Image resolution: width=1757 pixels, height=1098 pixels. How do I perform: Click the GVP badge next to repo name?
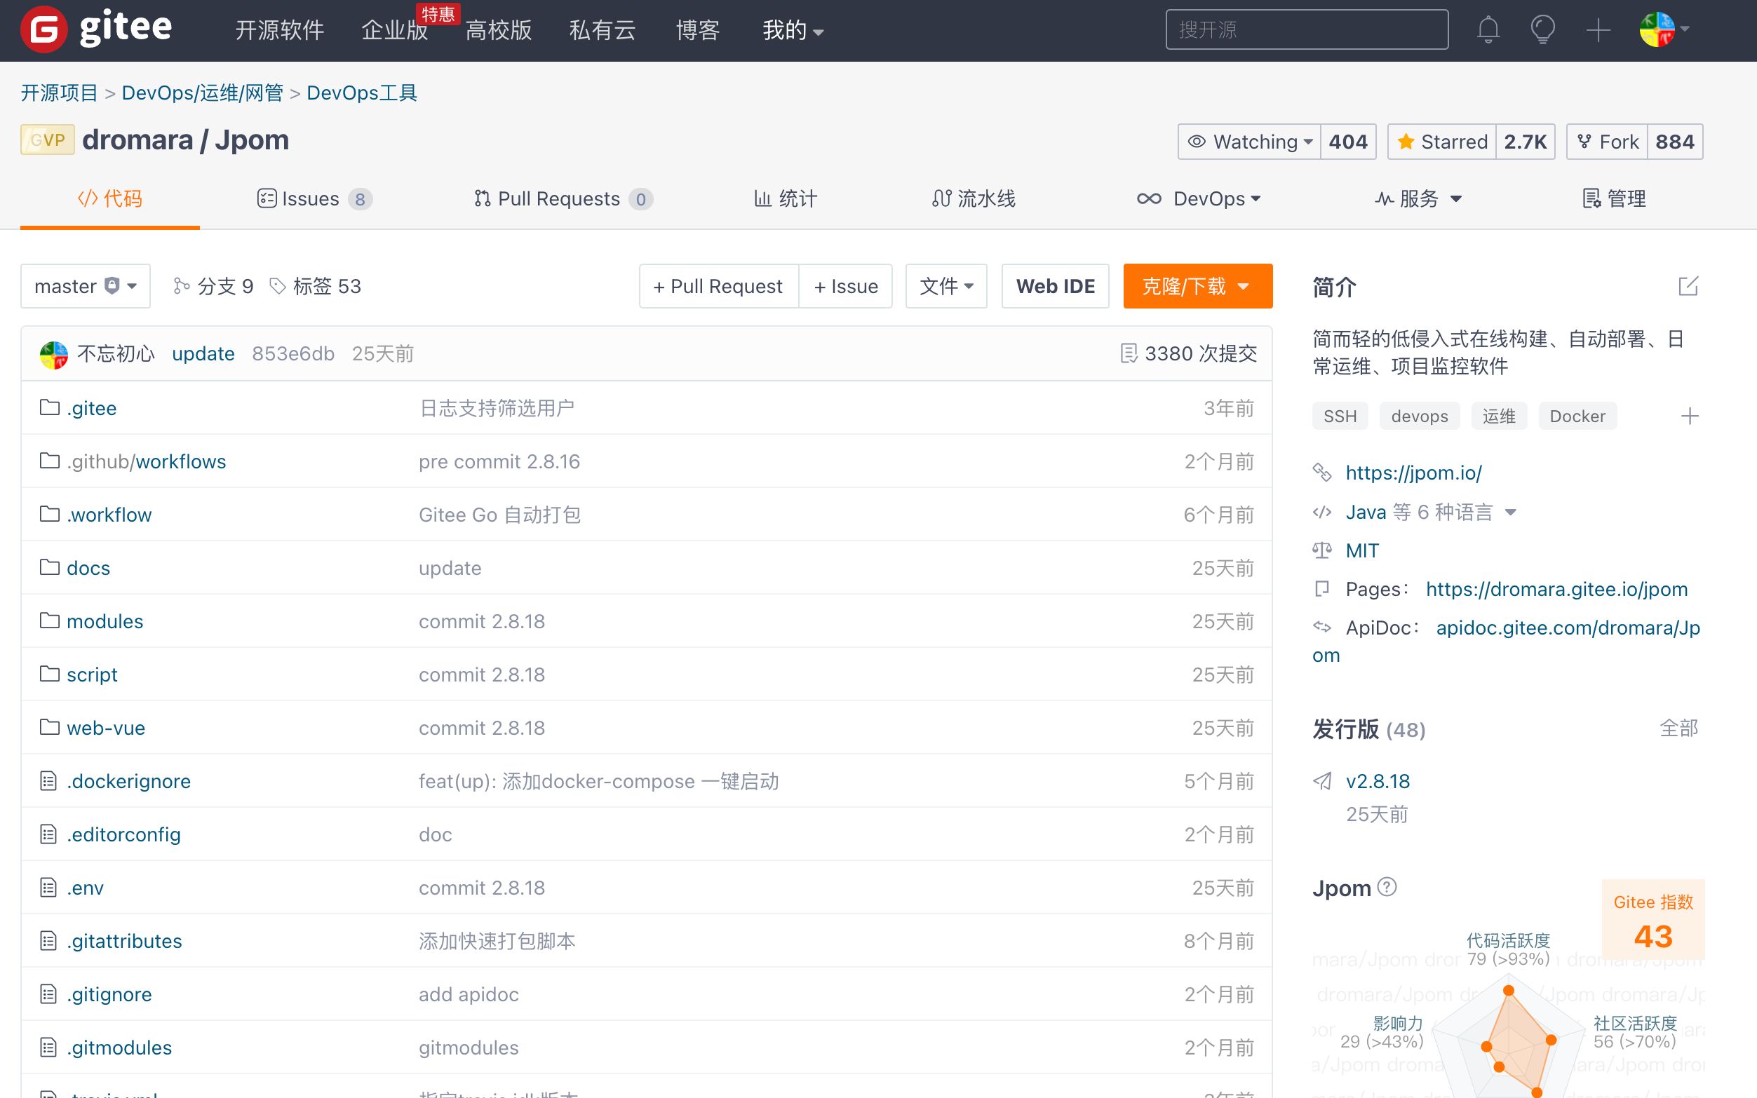[47, 140]
